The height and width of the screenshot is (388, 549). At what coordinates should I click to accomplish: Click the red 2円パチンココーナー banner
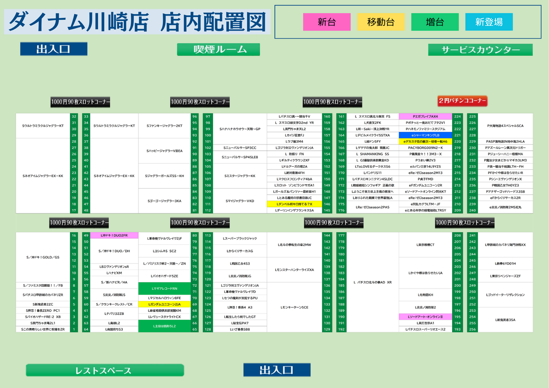click(x=462, y=101)
